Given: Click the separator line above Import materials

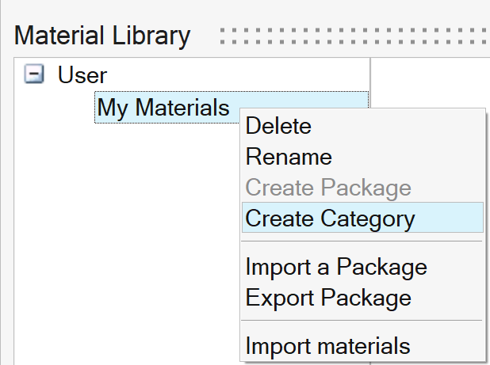Looking at the screenshot, I should [x=362, y=321].
